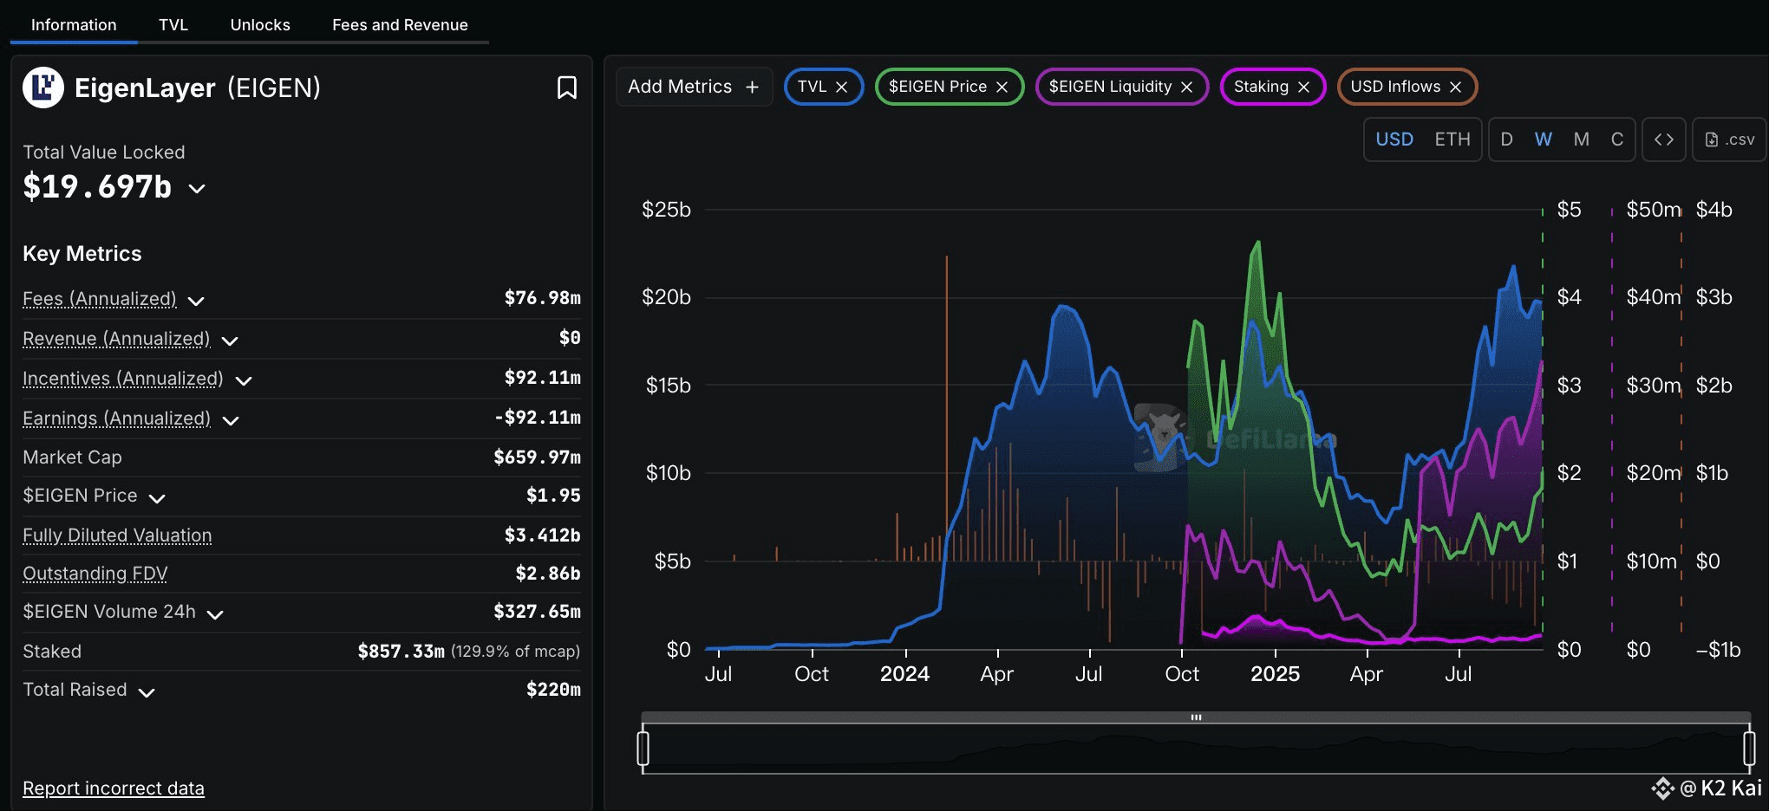This screenshot has height=811, width=1769.
Task: Expand the Total Raised details
Action: click(x=147, y=692)
